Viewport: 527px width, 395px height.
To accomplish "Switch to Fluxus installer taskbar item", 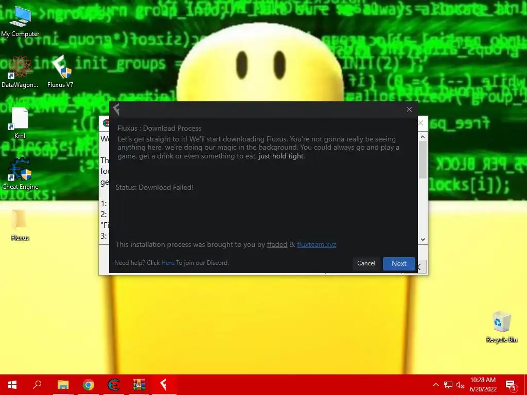I will tap(164, 385).
